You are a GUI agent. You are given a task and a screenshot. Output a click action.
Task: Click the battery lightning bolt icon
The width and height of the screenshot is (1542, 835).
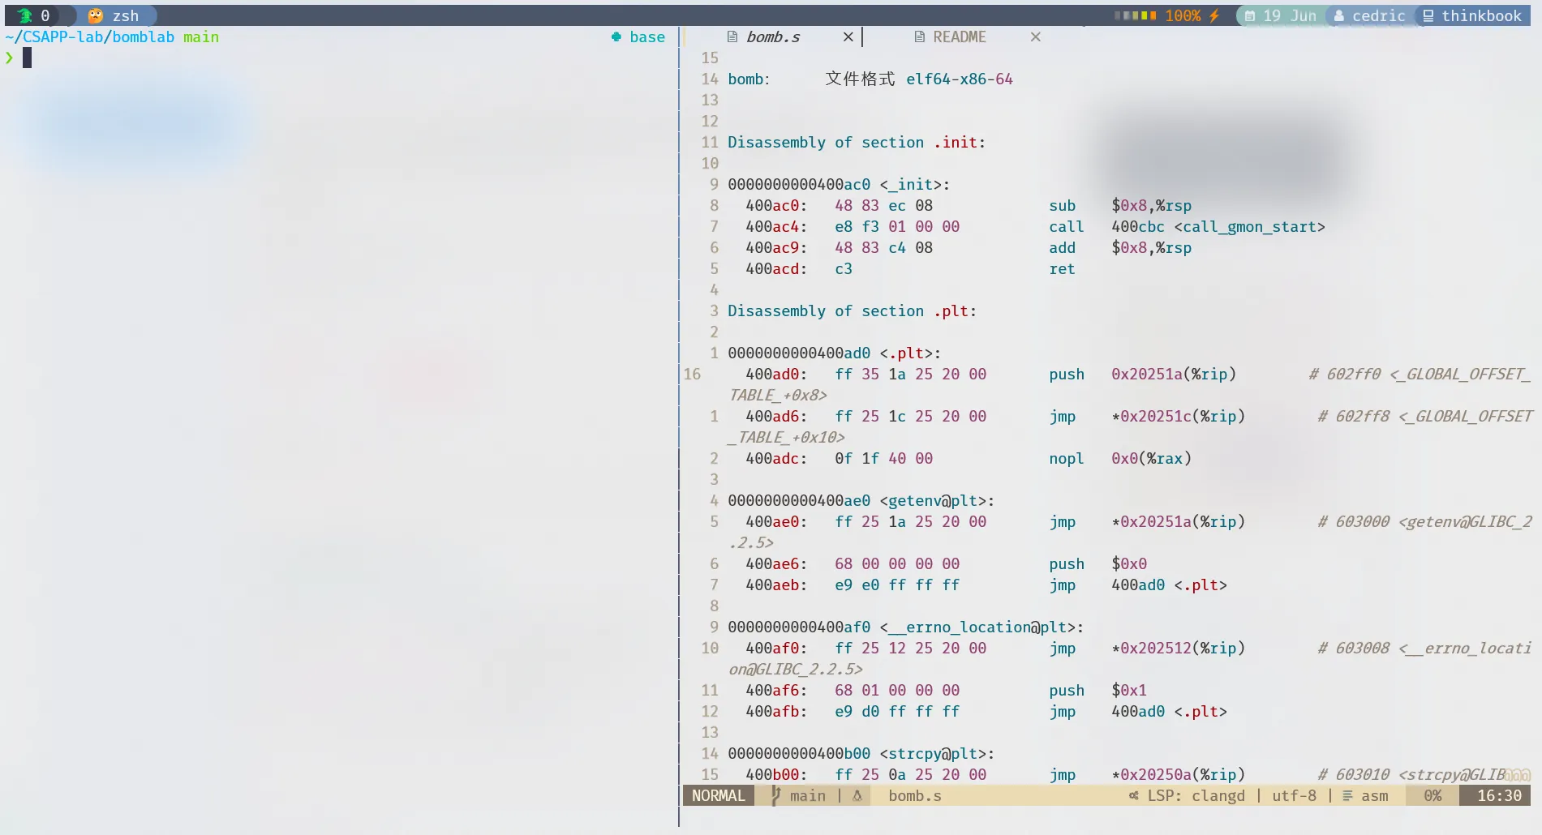(1214, 15)
